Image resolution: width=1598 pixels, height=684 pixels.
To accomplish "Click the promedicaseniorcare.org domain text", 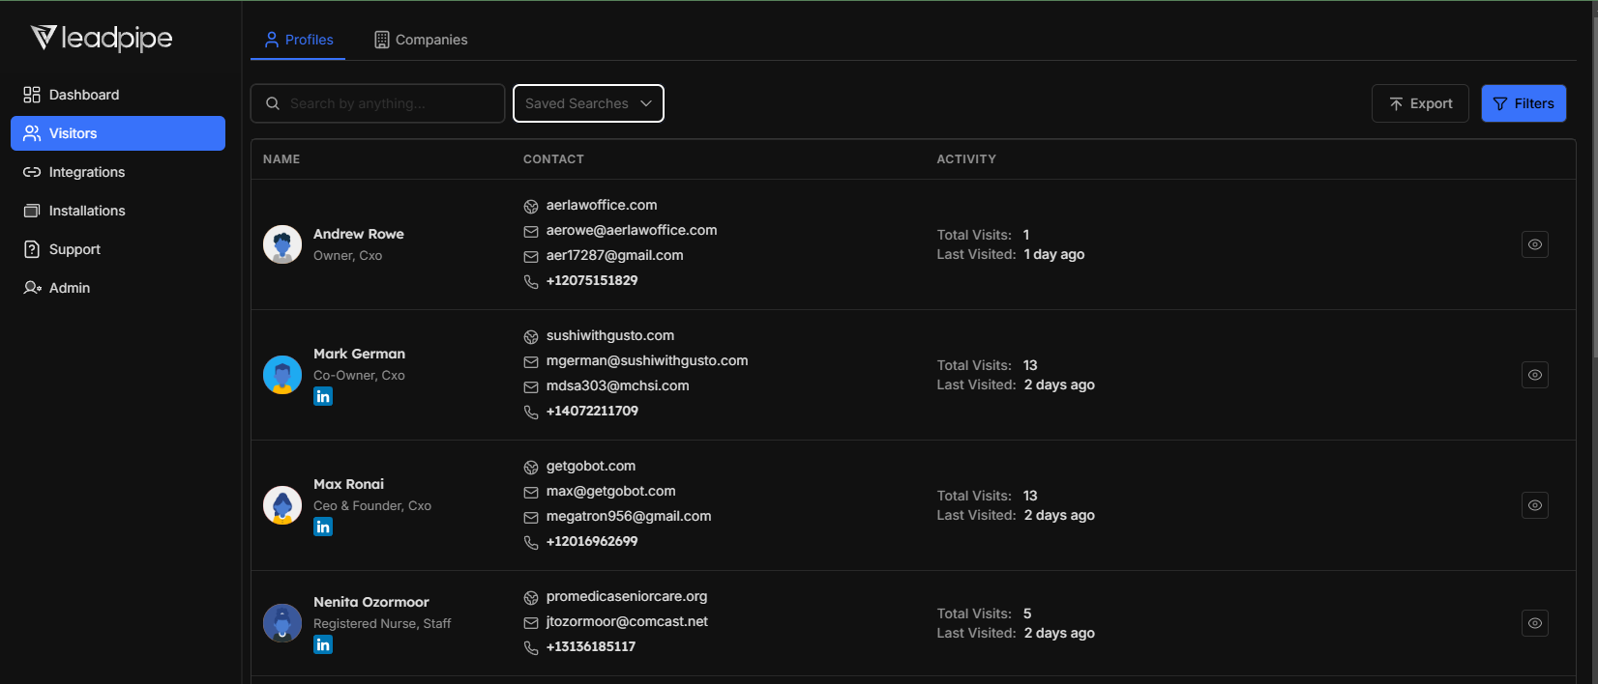I will 627,596.
